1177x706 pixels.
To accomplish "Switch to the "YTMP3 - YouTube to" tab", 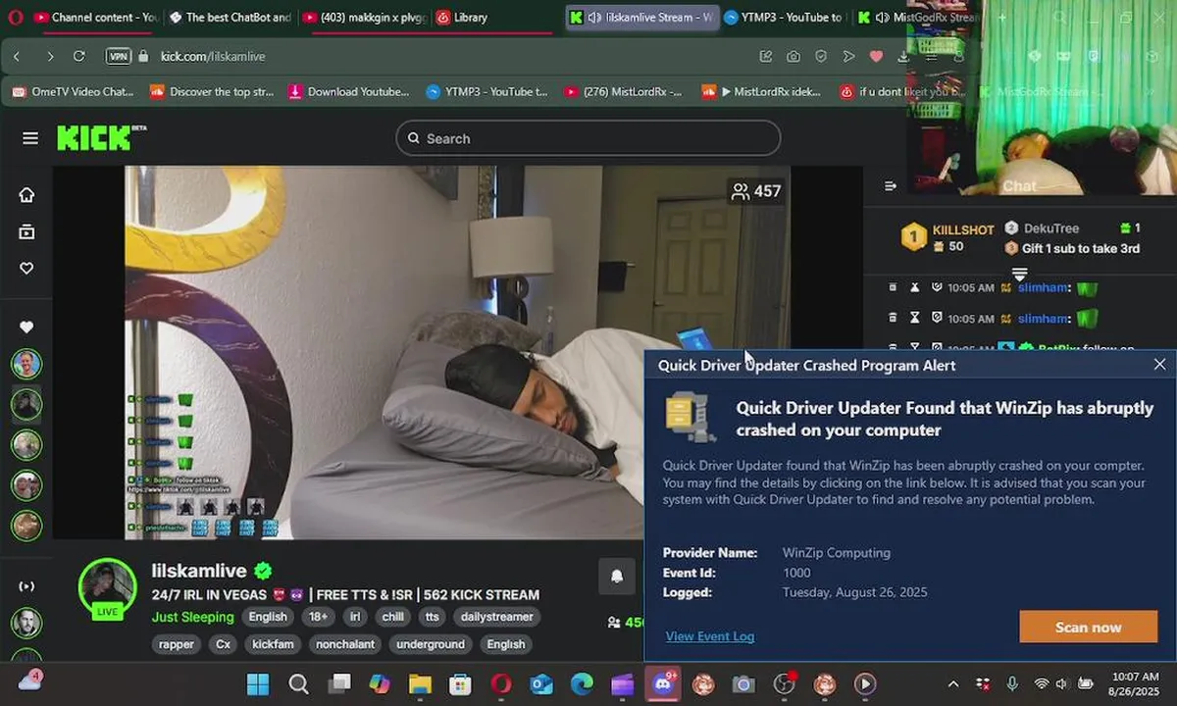I will pyautogui.click(x=783, y=17).
